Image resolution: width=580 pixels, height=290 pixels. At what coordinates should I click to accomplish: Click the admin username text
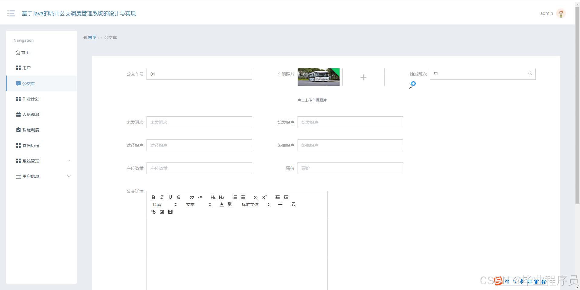(546, 13)
